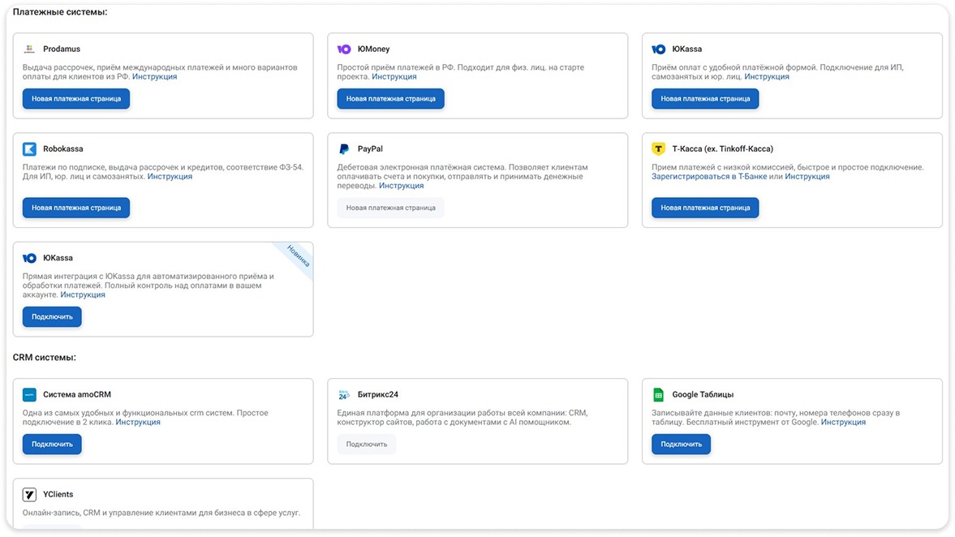Follow the Зарегистрироваться в Т-Банке link
This screenshot has width=955, height=537.
click(708, 177)
